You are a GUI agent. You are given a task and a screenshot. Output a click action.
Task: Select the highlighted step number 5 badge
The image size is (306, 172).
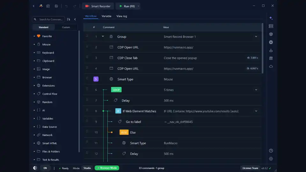pyautogui.click(x=96, y=79)
